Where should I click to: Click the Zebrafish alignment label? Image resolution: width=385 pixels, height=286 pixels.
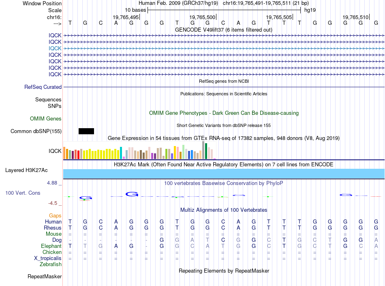pyautogui.click(x=51, y=264)
